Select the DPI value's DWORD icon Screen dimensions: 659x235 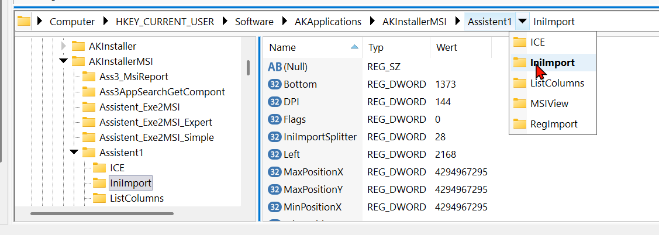[275, 102]
